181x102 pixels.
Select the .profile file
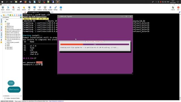7,44
